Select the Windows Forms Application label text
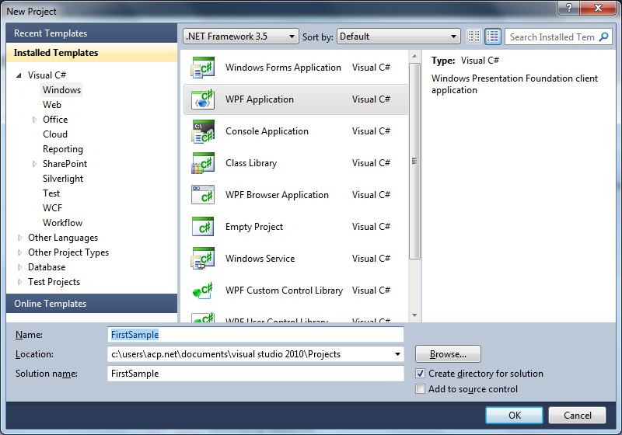The image size is (622, 435). tap(283, 68)
